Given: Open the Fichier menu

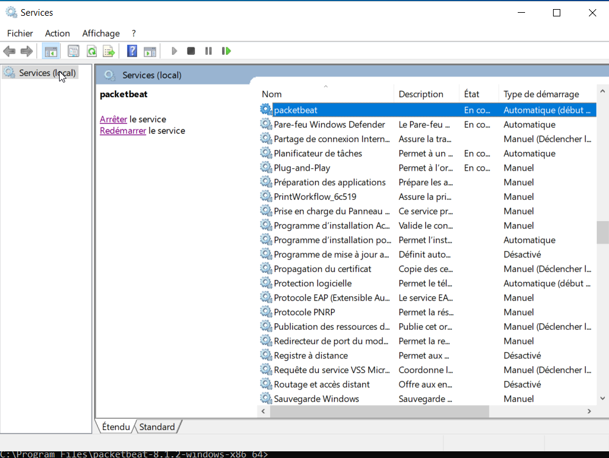Looking at the screenshot, I should tap(20, 33).
